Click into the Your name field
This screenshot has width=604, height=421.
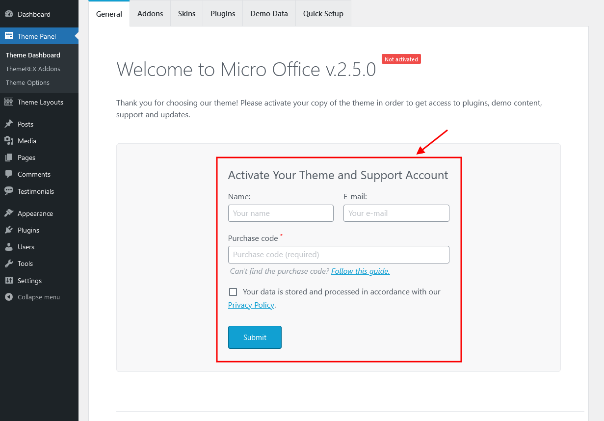click(281, 213)
